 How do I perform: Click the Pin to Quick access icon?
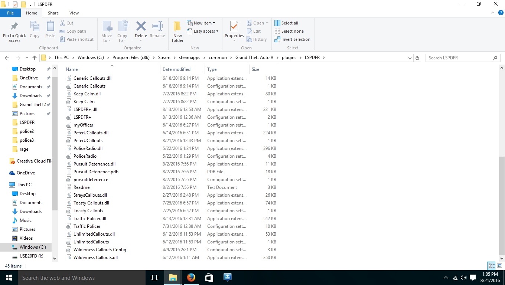pyautogui.click(x=14, y=26)
